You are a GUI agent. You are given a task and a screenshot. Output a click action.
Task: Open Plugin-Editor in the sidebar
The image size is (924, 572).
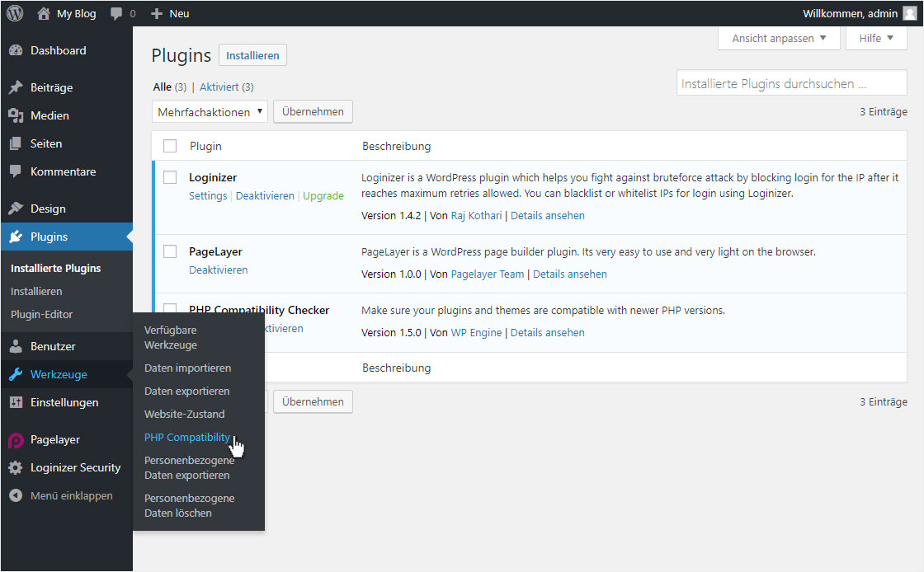tap(41, 315)
